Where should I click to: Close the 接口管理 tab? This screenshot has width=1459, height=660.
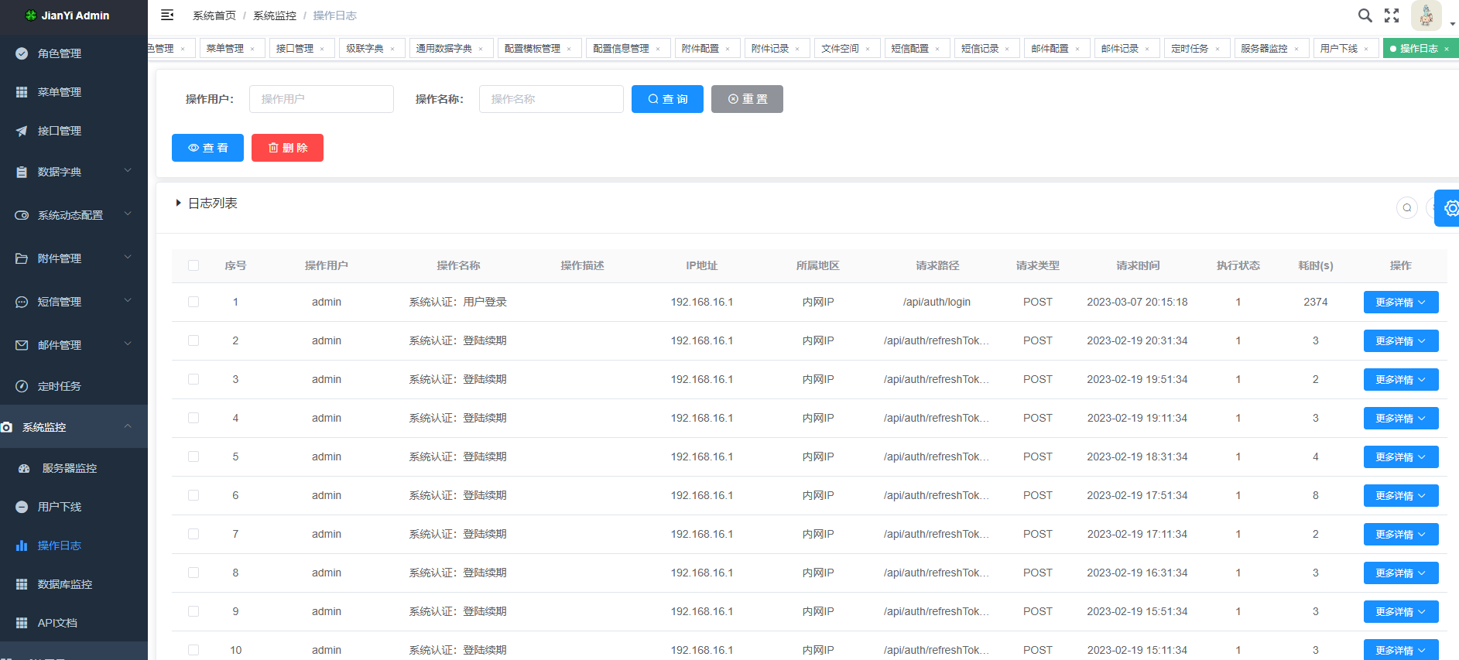(322, 49)
